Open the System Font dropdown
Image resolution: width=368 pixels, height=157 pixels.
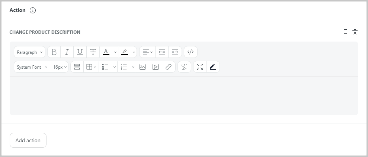tap(32, 67)
